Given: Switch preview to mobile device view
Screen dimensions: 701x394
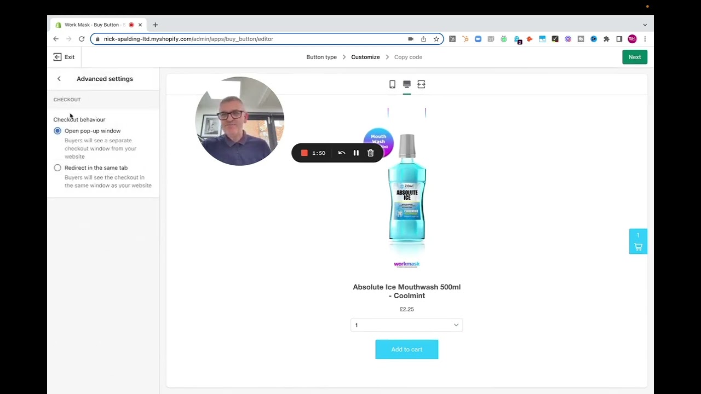Looking at the screenshot, I should [x=392, y=84].
